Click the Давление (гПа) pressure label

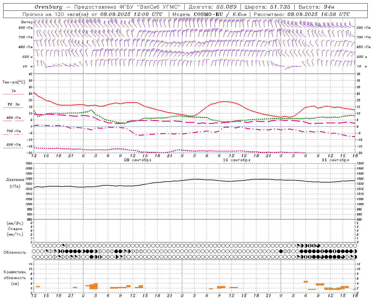(15, 183)
